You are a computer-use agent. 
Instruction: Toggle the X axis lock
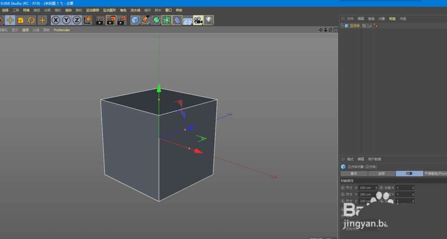(x=55, y=20)
